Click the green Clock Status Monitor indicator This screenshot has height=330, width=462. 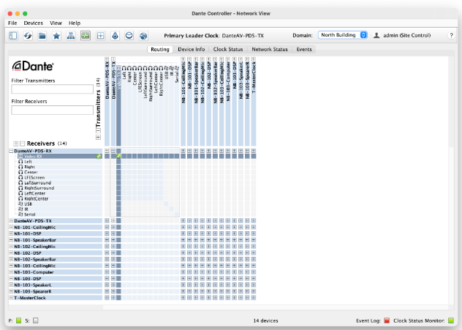(451, 320)
